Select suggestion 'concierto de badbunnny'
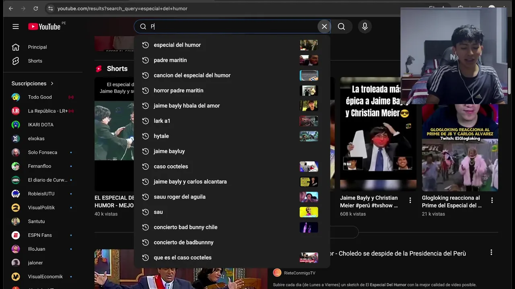The width and height of the screenshot is (515, 289). (232, 242)
